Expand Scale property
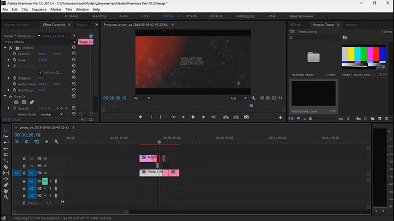 [x=8, y=60]
